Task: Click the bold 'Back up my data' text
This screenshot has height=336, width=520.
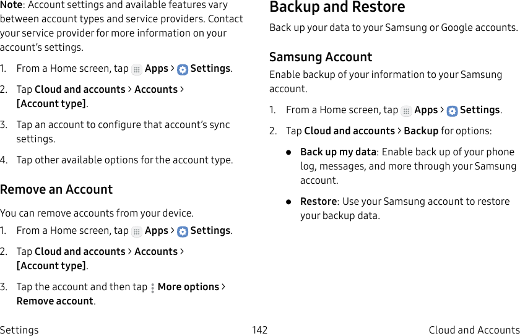Action: [338, 152]
